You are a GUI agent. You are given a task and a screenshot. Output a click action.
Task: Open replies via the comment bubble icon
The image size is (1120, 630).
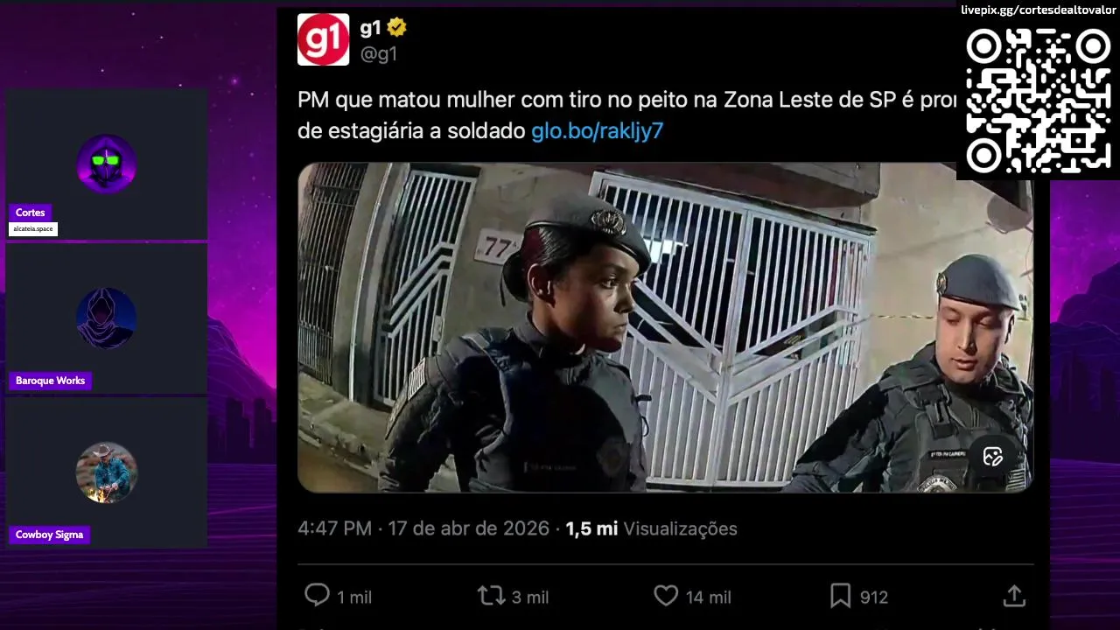click(317, 596)
